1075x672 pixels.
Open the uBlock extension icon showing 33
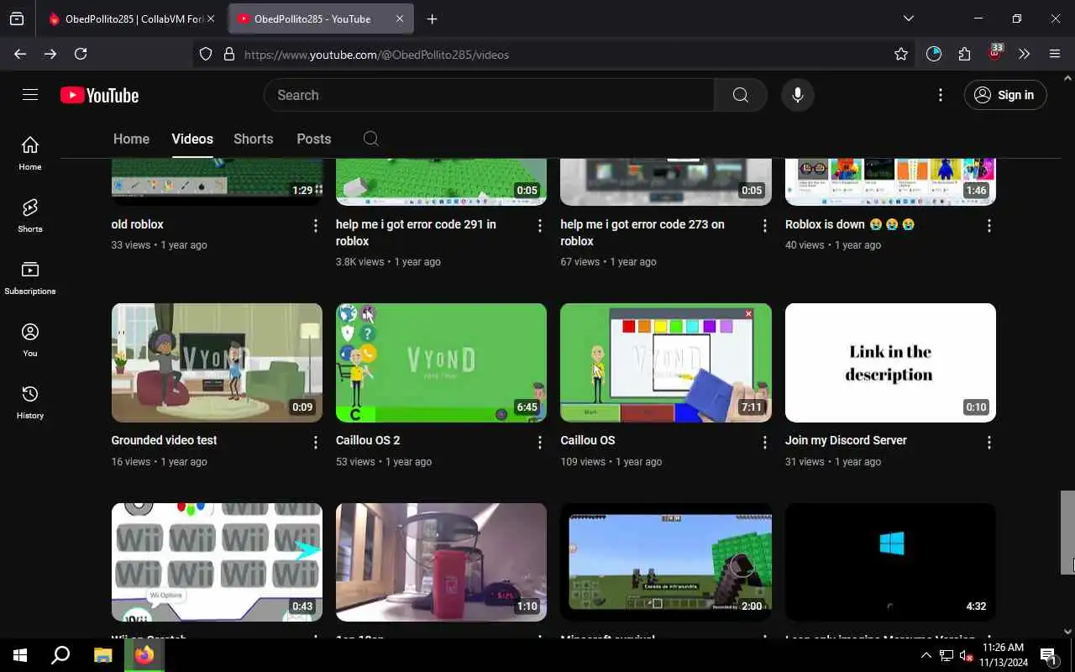(x=995, y=53)
